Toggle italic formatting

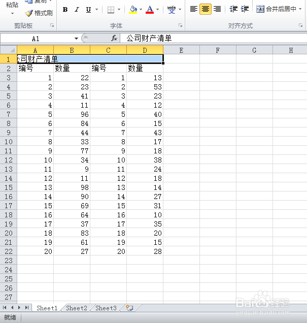click(x=77, y=10)
